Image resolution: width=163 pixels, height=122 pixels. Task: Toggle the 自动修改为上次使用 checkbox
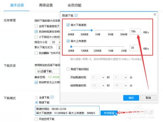click(x=36, y=82)
